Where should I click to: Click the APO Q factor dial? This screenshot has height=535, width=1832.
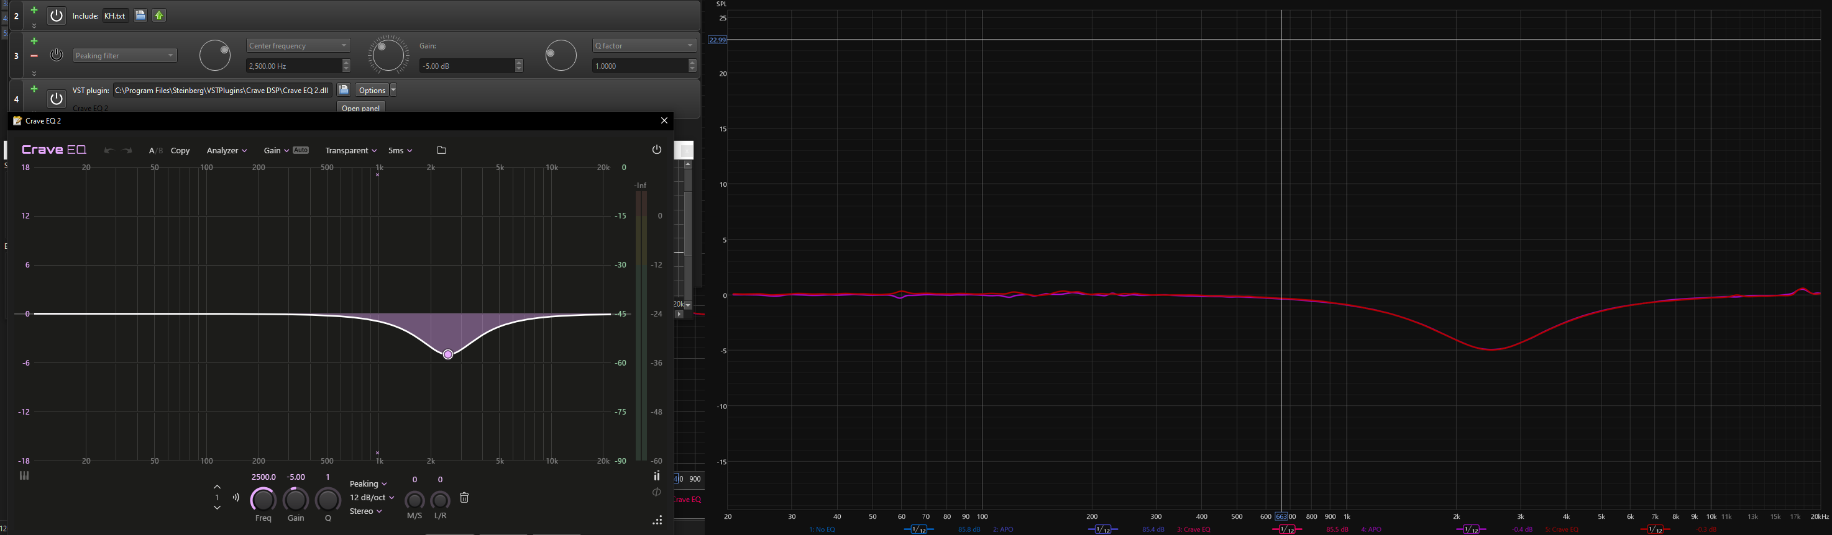coord(561,55)
